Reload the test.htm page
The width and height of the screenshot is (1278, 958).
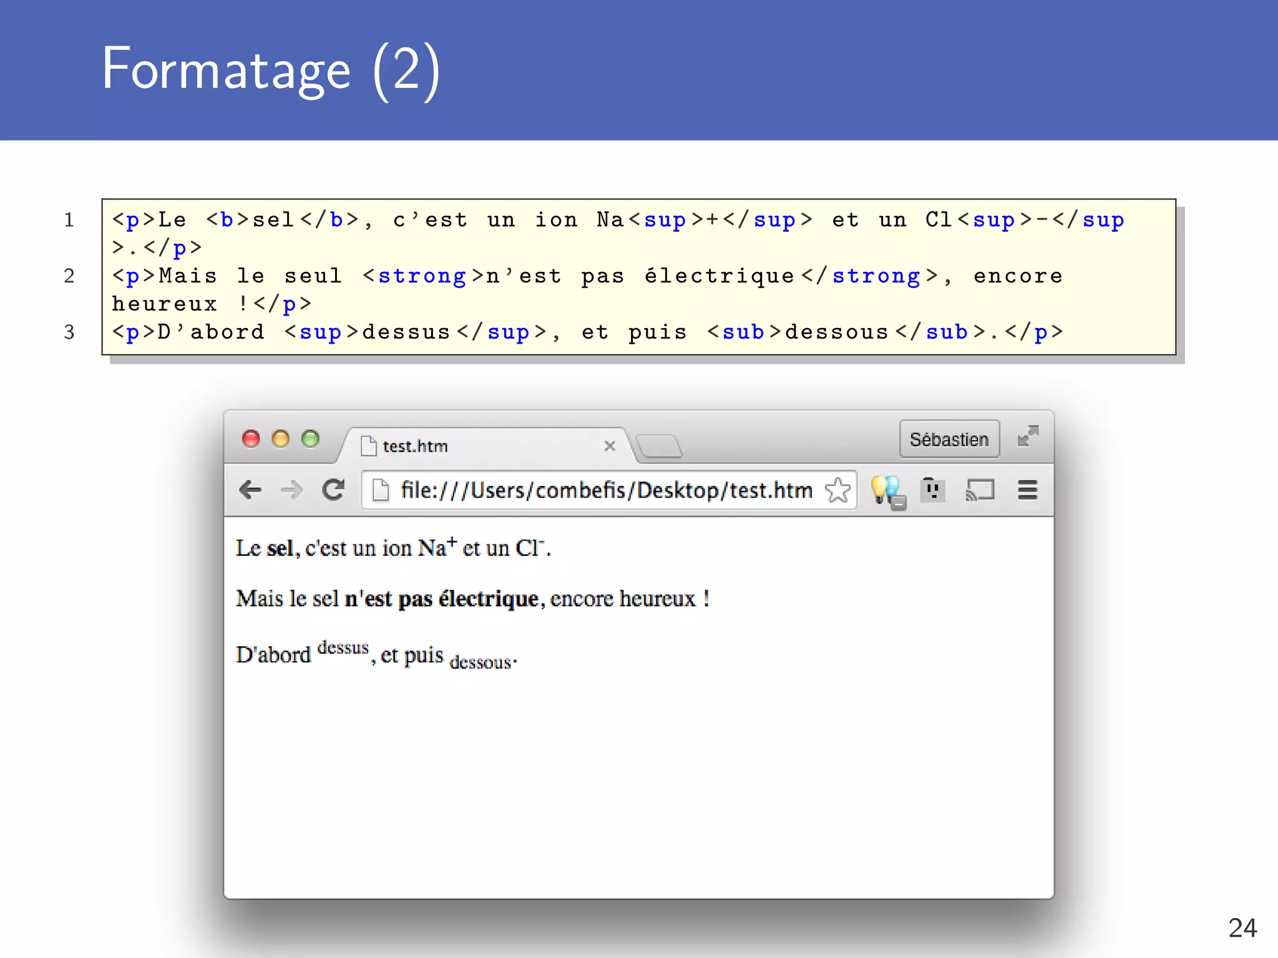pyautogui.click(x=333, y=490)
